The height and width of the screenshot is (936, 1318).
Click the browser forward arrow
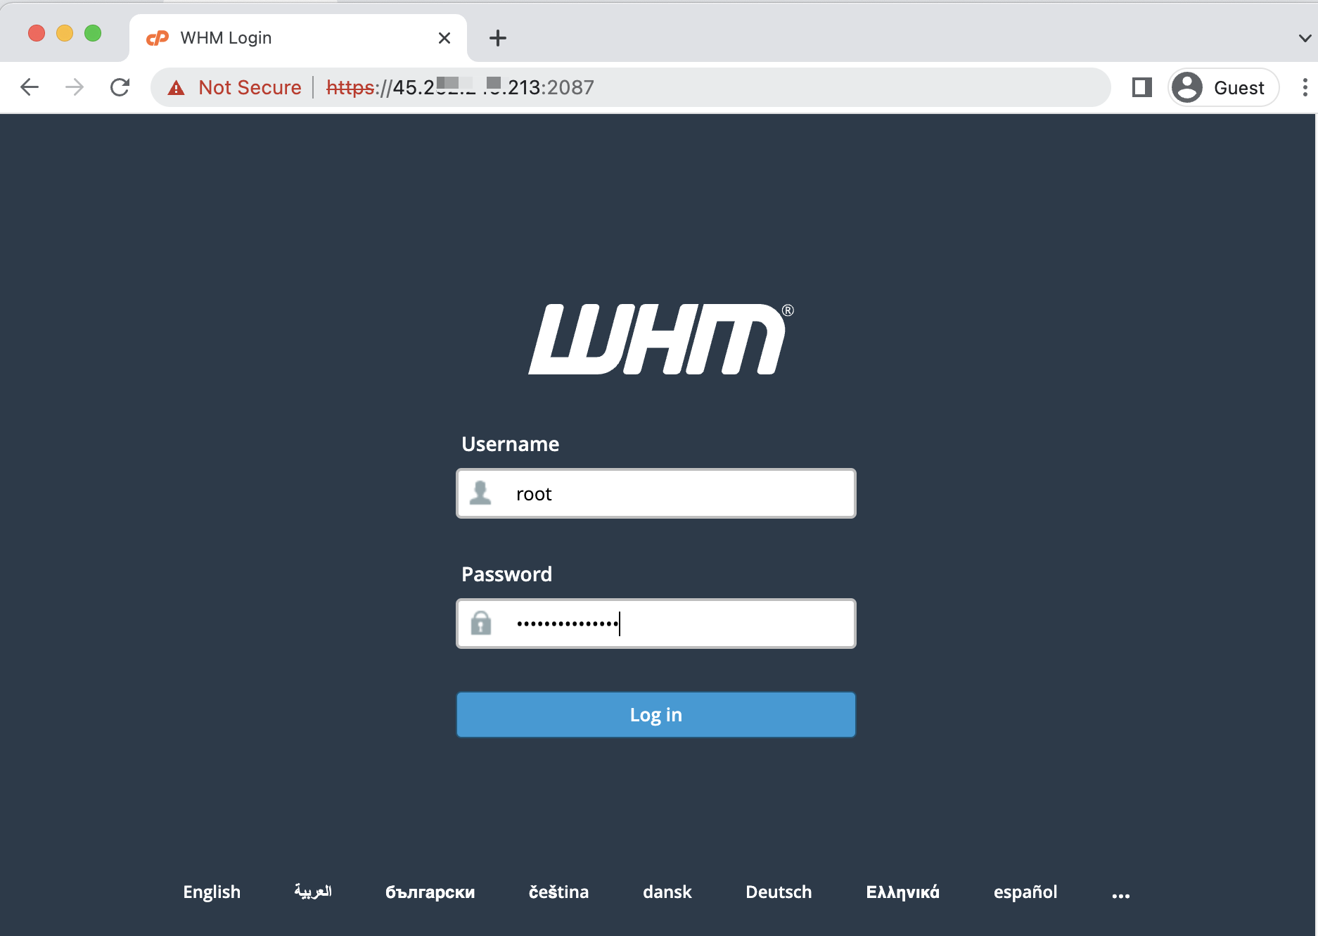coord(75,87)
